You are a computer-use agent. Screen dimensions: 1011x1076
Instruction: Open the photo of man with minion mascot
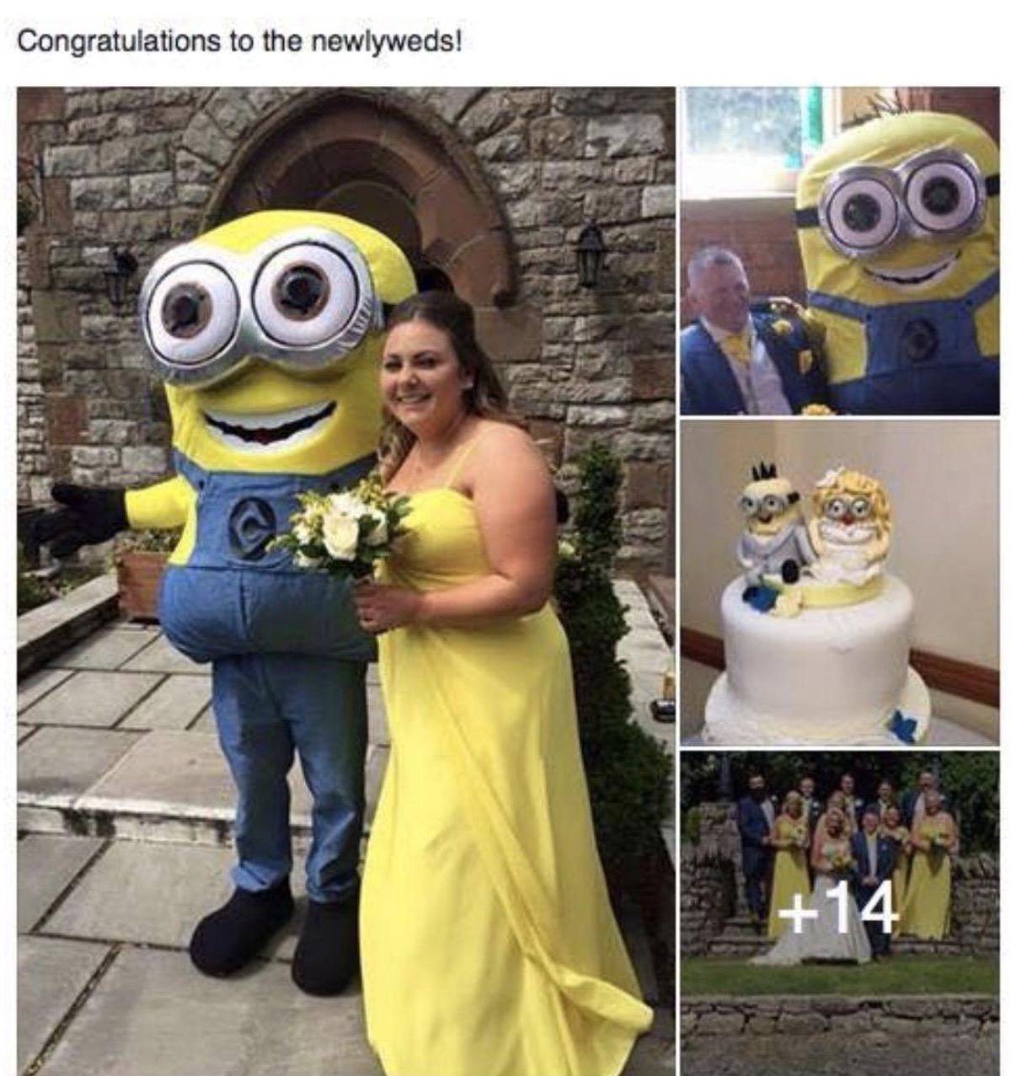point(839,250)
